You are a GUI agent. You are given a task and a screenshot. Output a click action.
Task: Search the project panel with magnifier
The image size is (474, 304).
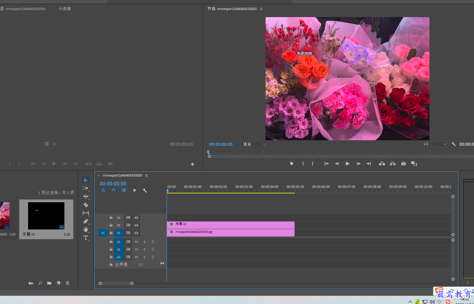point(40,283)
